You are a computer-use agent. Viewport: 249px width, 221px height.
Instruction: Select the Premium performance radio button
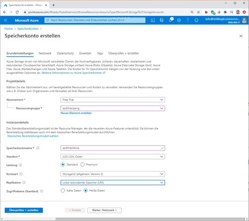pyautogui.click(x=83, y=165)
